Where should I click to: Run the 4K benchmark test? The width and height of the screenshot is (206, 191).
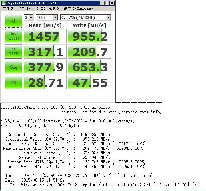click(x=14, y=82)
